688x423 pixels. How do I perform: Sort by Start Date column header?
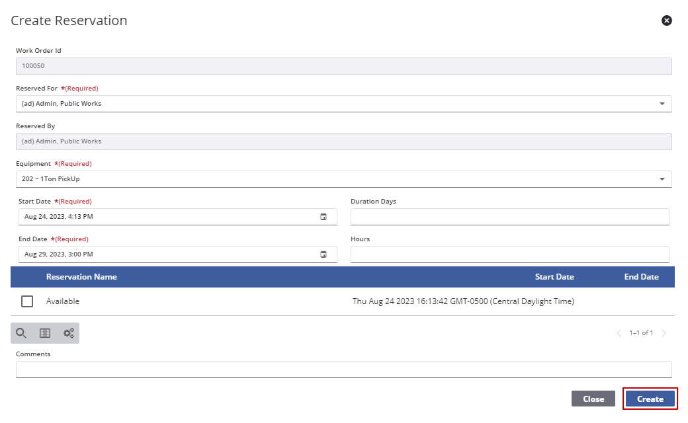[554, 277]
